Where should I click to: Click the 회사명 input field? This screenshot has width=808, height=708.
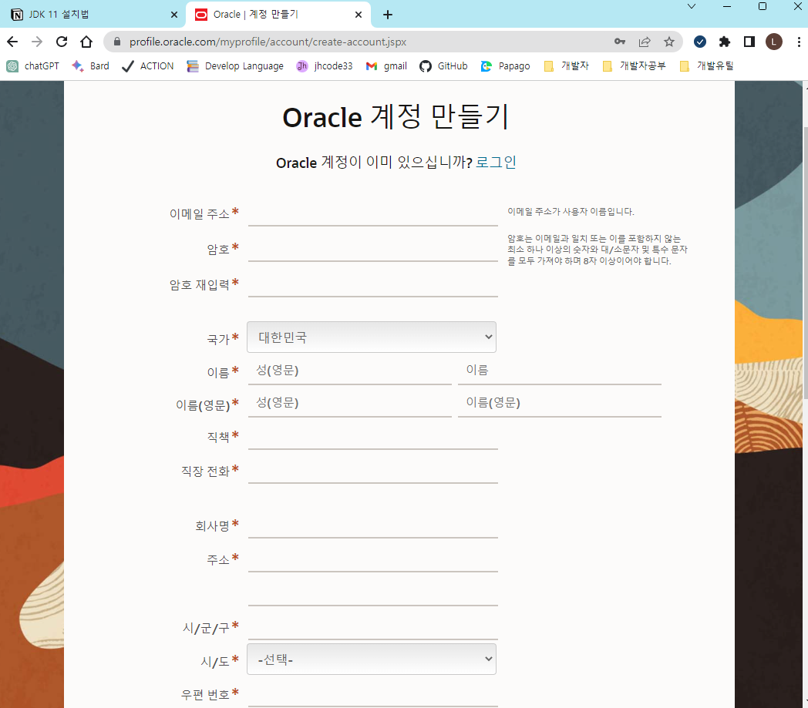372,525
